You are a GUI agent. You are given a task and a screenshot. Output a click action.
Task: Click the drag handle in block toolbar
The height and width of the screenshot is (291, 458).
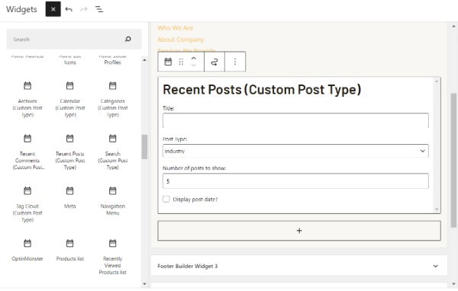click(x=181, y=62)
